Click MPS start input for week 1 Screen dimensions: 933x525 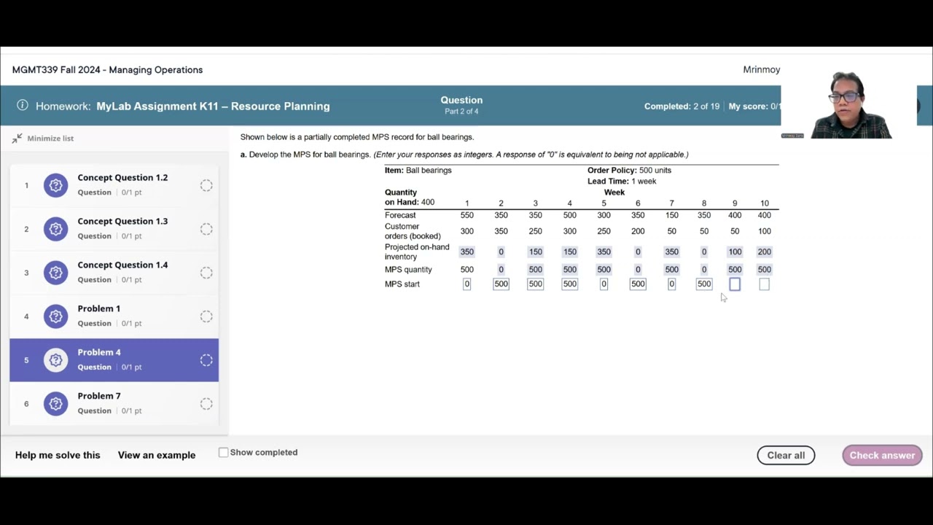(466, 284)
